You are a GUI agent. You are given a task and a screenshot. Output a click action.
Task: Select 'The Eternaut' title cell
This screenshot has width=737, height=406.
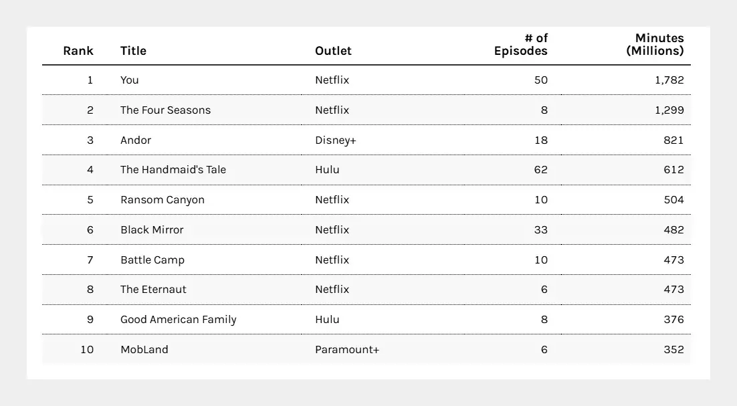tap(153, 290)
